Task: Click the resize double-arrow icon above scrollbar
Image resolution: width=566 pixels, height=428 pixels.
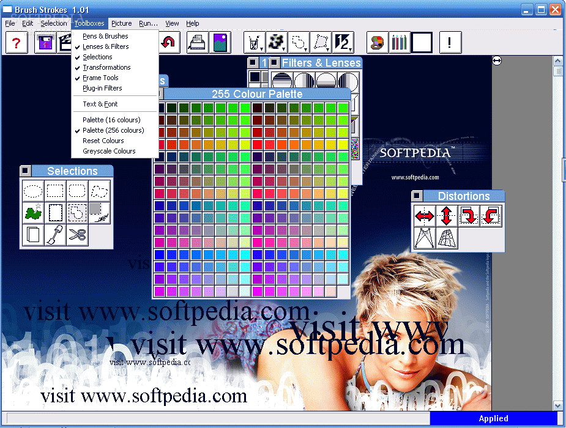Action: point(497,61)
